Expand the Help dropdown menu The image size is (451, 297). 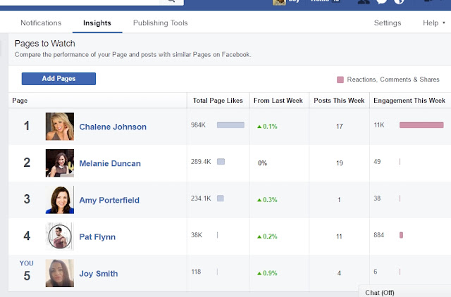[434, 23]
